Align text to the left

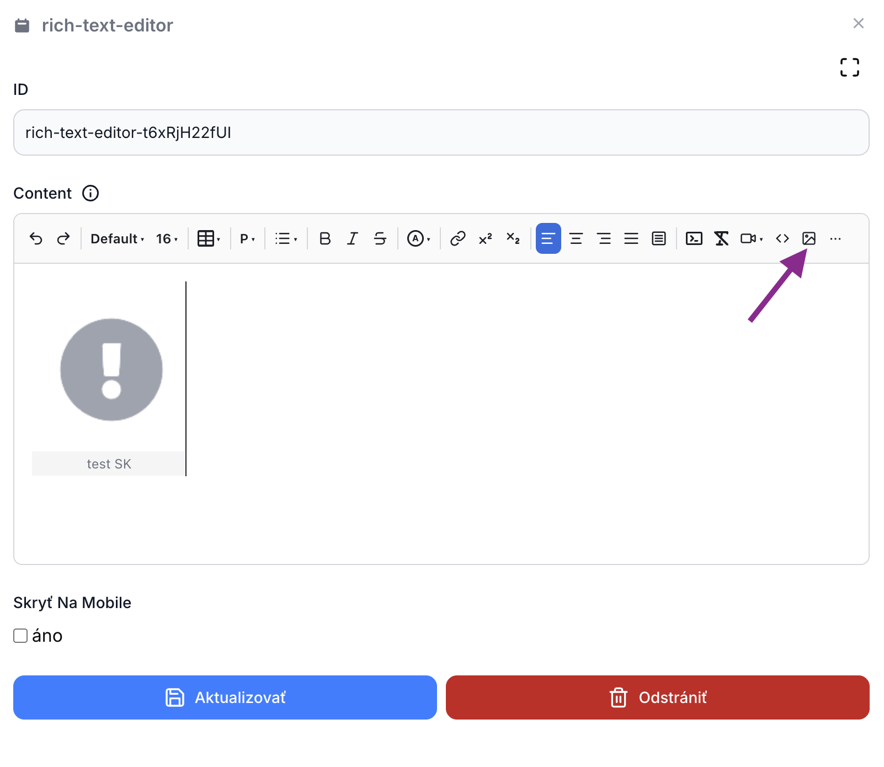[548, 238]
